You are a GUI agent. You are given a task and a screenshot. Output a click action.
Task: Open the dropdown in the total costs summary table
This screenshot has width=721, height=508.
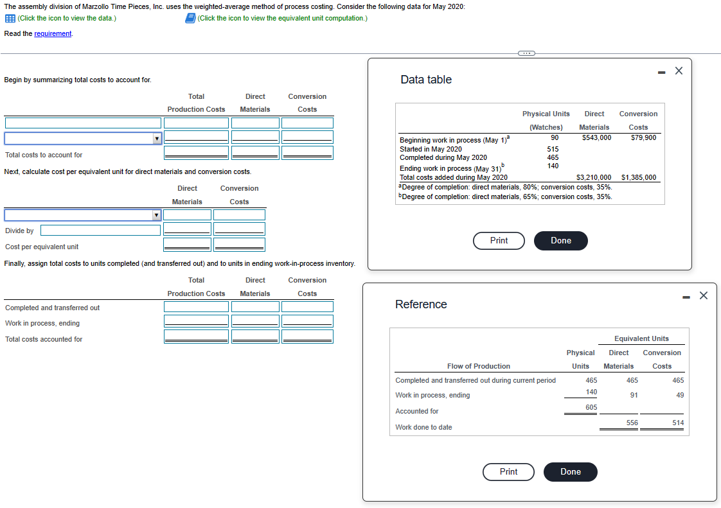(156, 137)
